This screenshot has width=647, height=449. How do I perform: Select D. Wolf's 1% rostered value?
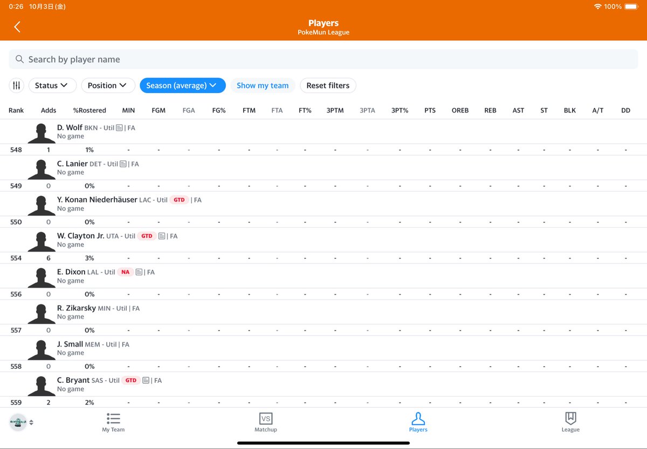click(x=90, y=150)
